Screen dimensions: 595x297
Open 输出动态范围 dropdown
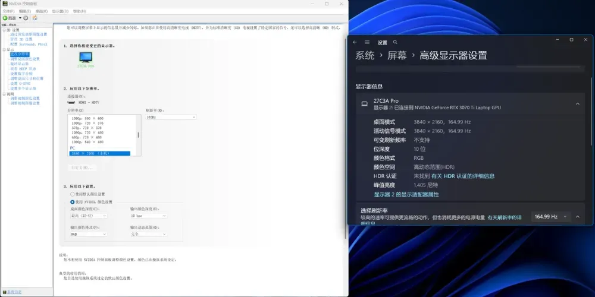pos(148,234)
